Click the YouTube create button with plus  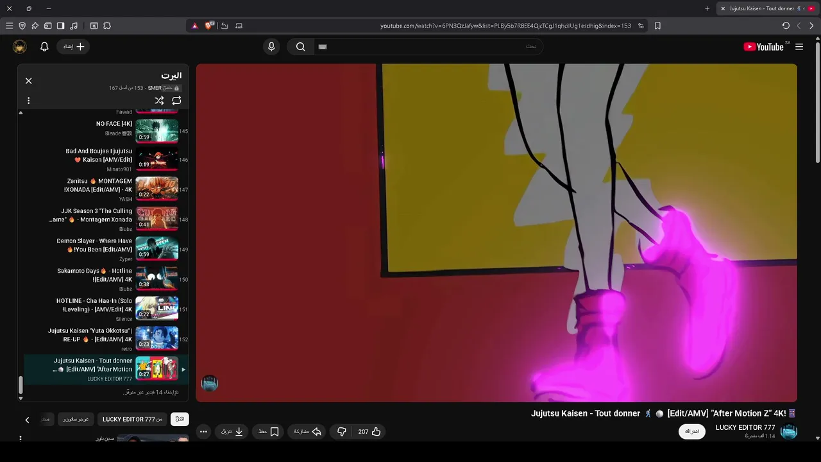pos(73,46)
